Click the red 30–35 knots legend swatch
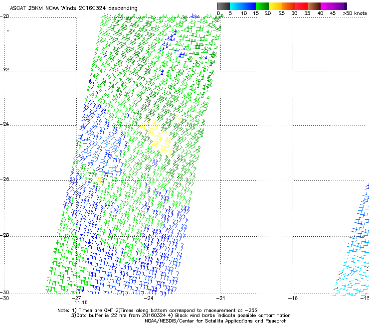369x324 pixels. coord(301,6)
